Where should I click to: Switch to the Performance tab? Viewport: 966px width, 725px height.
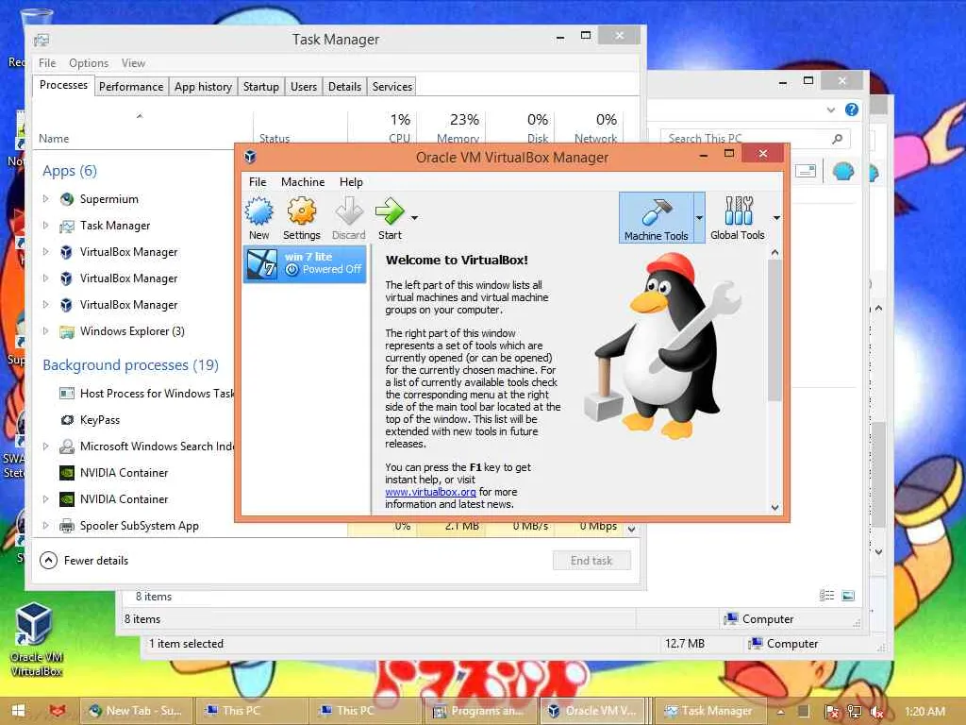point(131,87)
